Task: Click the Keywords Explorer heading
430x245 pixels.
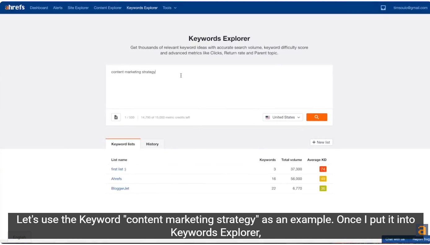Action: tap(219, 39)
